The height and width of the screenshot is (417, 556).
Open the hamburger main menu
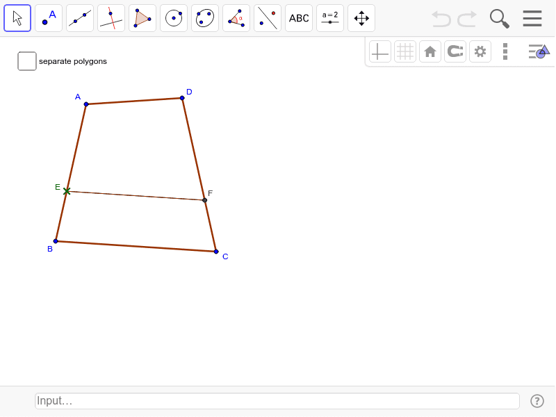point(532,19)
